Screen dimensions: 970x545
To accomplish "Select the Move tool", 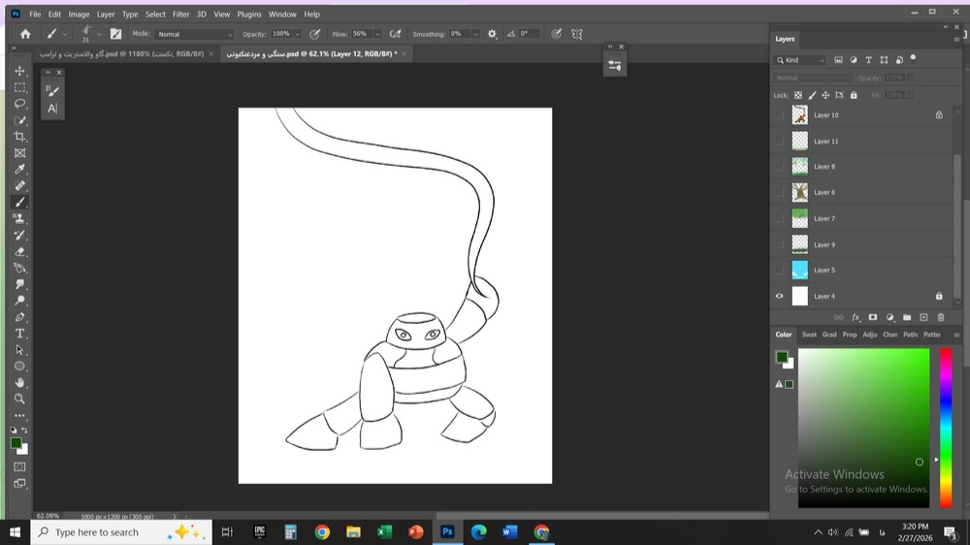I will pyautogui.click(x=19, y=71).
